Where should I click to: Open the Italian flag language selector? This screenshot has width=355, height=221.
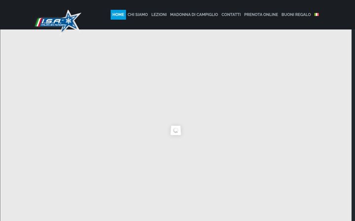[x=317, y=14]
